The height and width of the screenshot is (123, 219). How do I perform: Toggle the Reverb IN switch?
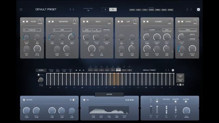(x=74, y=100)
